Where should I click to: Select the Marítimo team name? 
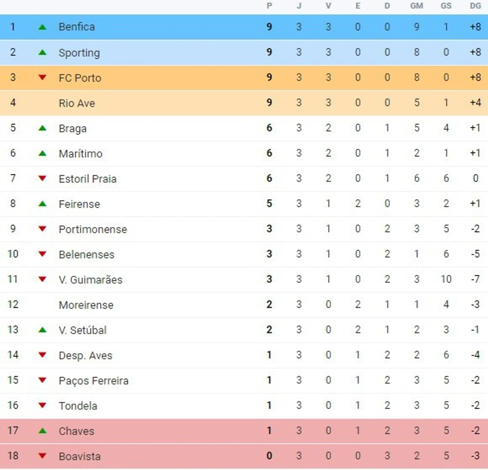coord(81,154)
